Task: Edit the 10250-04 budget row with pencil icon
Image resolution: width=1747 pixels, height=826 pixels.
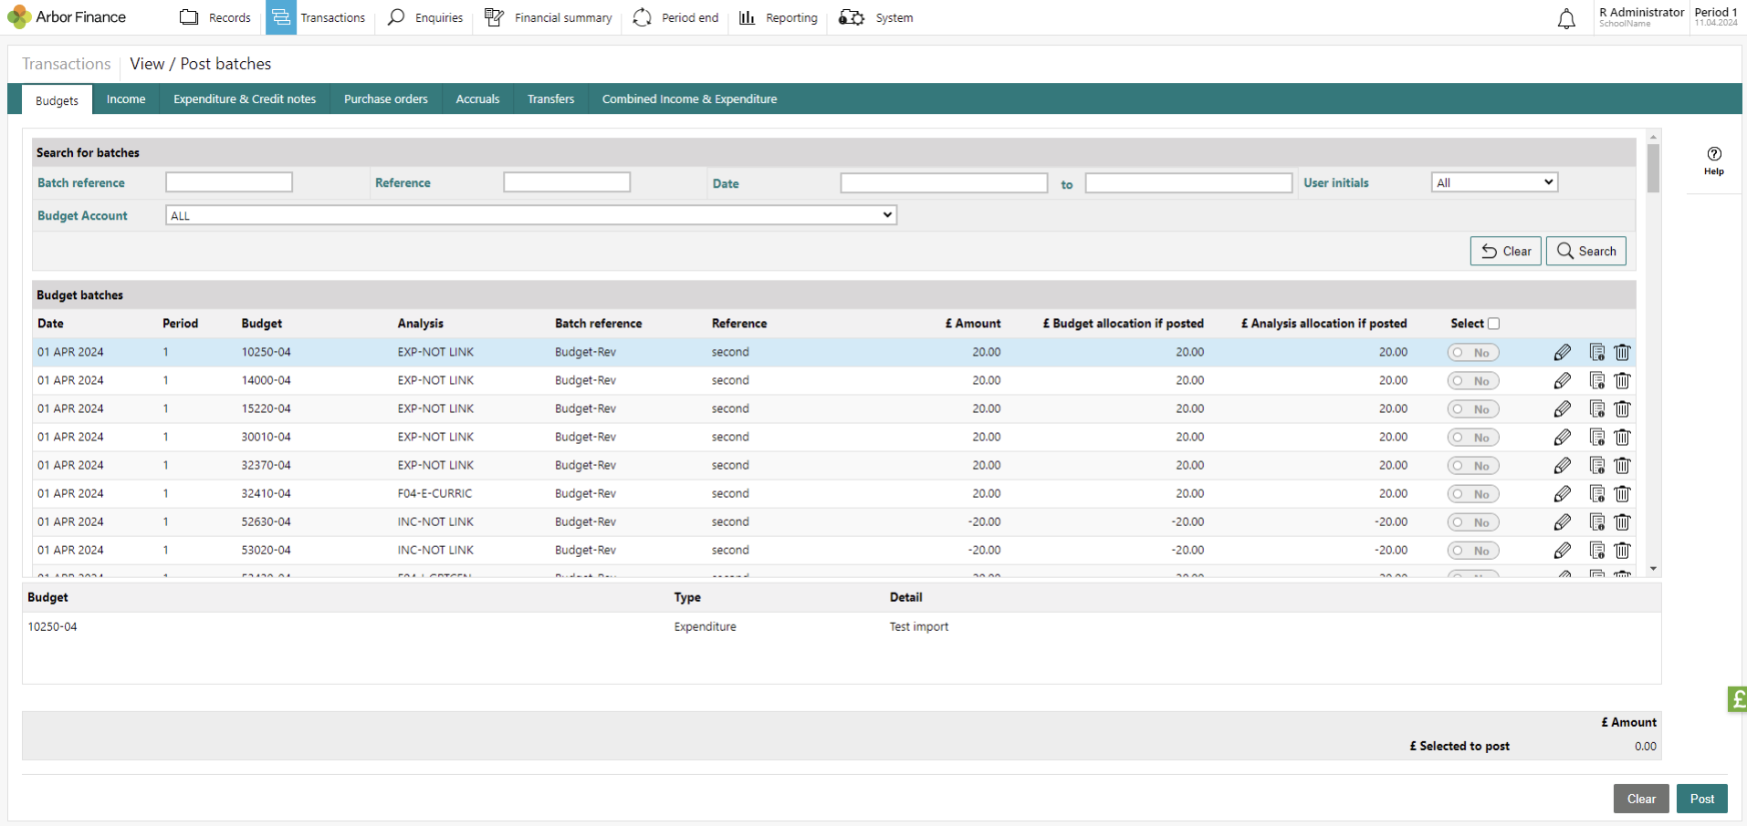Action: click(1563, 353)
